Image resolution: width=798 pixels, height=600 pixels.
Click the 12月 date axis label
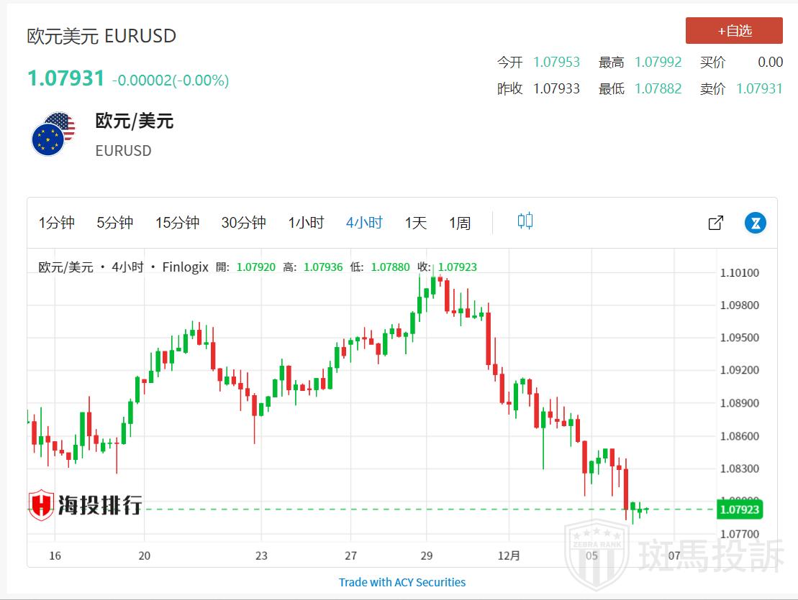point(509,555)
